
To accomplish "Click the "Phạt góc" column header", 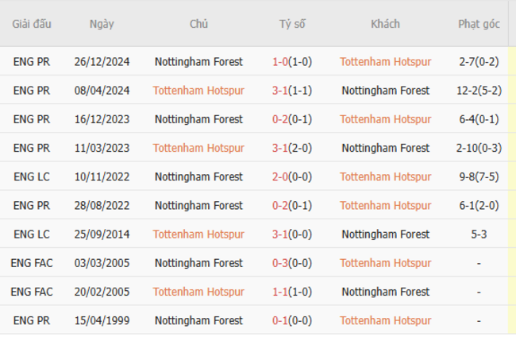I will click(479, 24).
